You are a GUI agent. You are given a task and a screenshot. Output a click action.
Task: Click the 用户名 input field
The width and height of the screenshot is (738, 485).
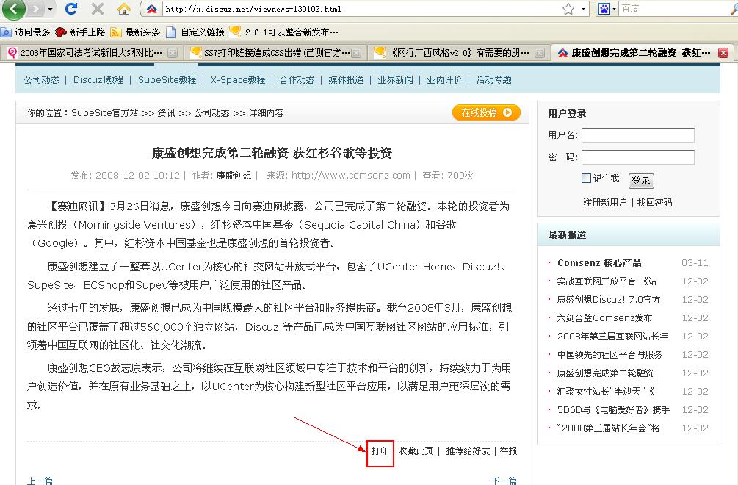(x=637, y=135)
